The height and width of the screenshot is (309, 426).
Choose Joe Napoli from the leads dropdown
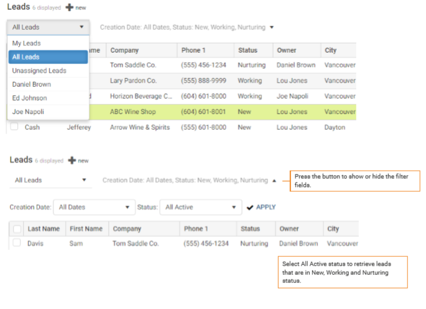28,112
